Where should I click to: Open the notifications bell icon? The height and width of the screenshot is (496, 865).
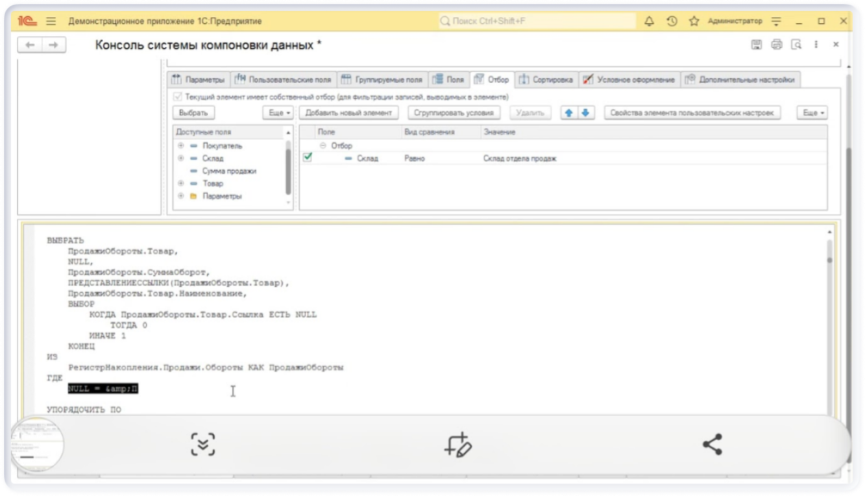[650, 21]
